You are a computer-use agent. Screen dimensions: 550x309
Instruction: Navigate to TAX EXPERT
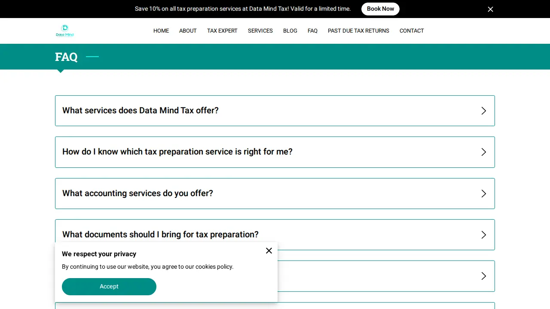coord(222,31)
